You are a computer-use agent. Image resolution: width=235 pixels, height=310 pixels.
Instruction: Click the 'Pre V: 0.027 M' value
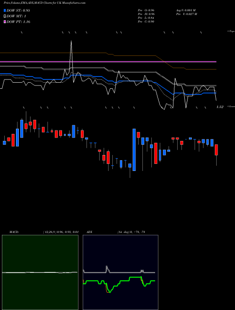[x=187, y=14]
